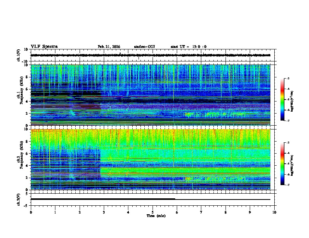Image resolution: width=309 pixels, height=238 pixels.
Task: Click the "-3" label atop ch.1 color scale
Action: point(288,79)
